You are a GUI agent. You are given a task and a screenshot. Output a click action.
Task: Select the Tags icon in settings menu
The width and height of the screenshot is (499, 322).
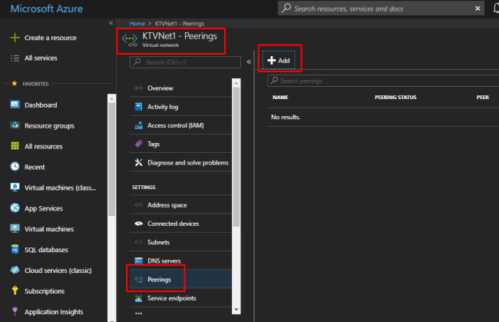(x=139, y=144)
